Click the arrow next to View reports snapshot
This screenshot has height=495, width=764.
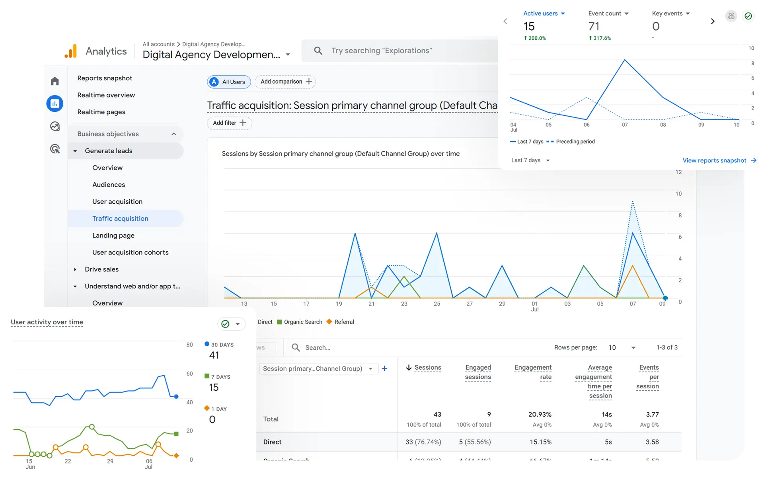tap(754, 160)
